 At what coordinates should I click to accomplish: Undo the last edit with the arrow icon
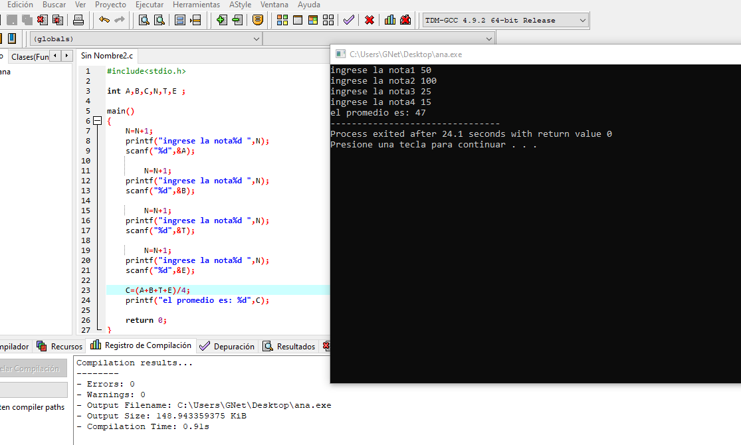104,20
